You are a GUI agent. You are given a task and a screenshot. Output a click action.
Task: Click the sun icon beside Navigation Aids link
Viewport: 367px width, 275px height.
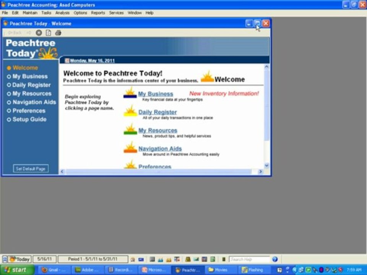[x=130, y=147]
